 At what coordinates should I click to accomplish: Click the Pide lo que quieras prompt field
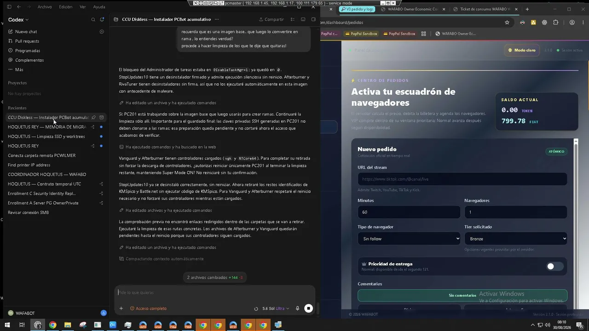click(x=214, y=292)
